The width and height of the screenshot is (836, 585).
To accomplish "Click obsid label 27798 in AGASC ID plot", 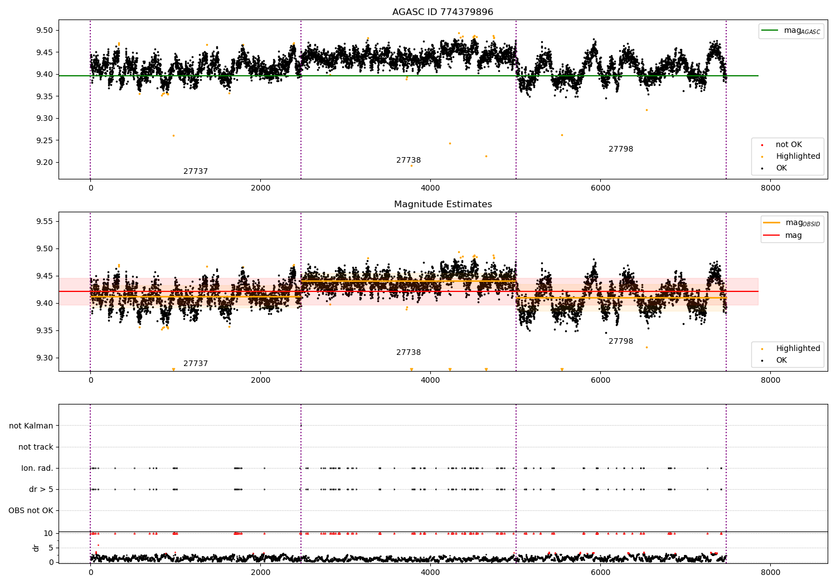I will [621, 149].
